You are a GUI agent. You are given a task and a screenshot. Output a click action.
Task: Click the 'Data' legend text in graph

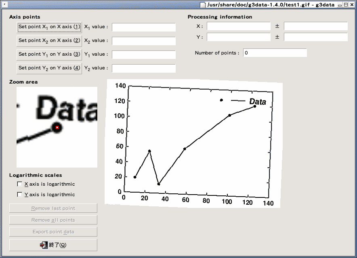258,102
